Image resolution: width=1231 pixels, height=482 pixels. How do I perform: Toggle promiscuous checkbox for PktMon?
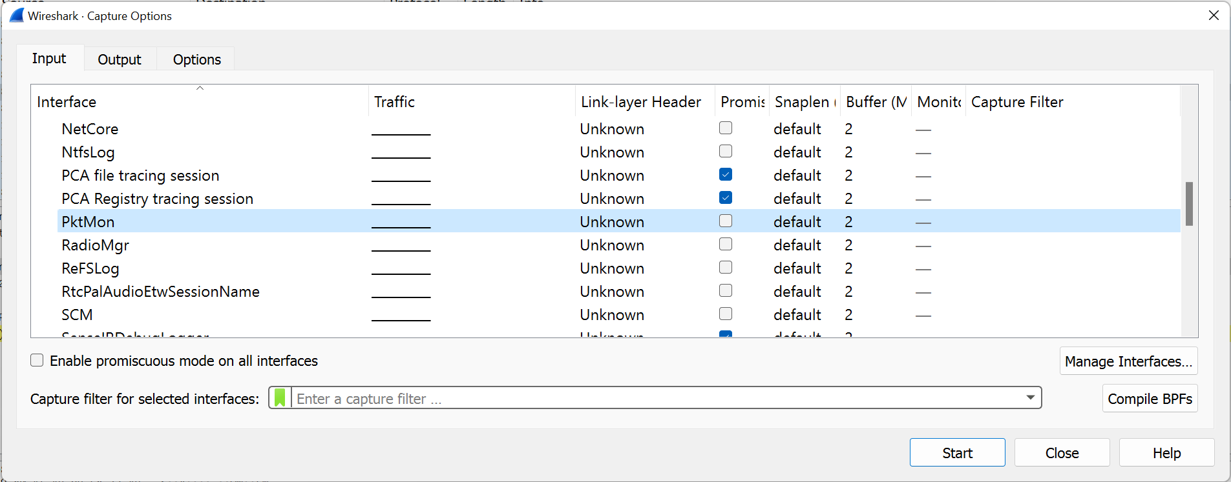pyautogui.click(x=726, y=221)
